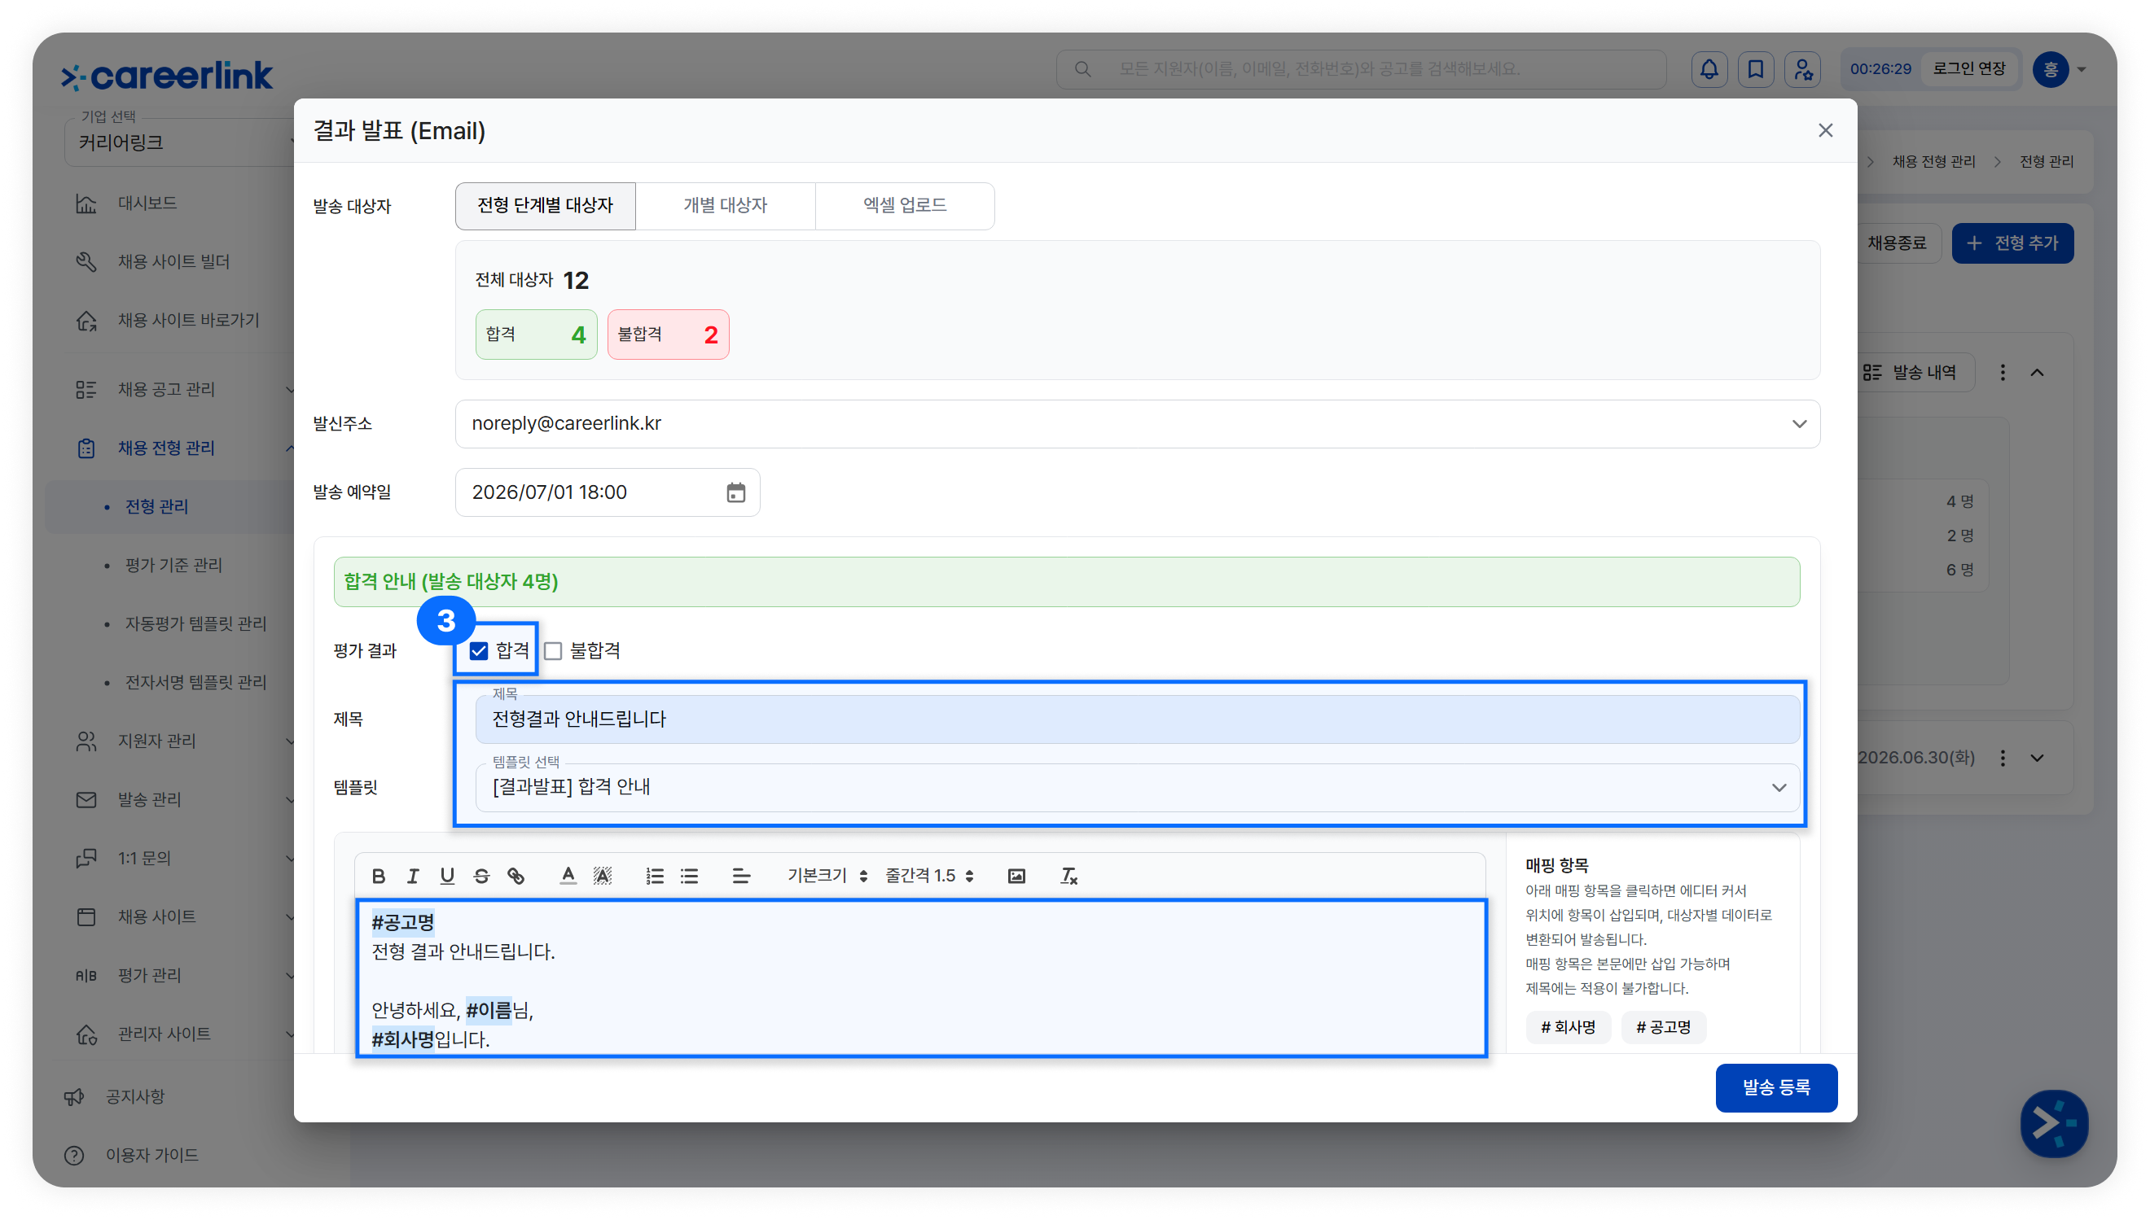Screen dimensions: 2150x1220
Task: Switch to the 엑셀 업로드 tab
Action: [906, 206]
